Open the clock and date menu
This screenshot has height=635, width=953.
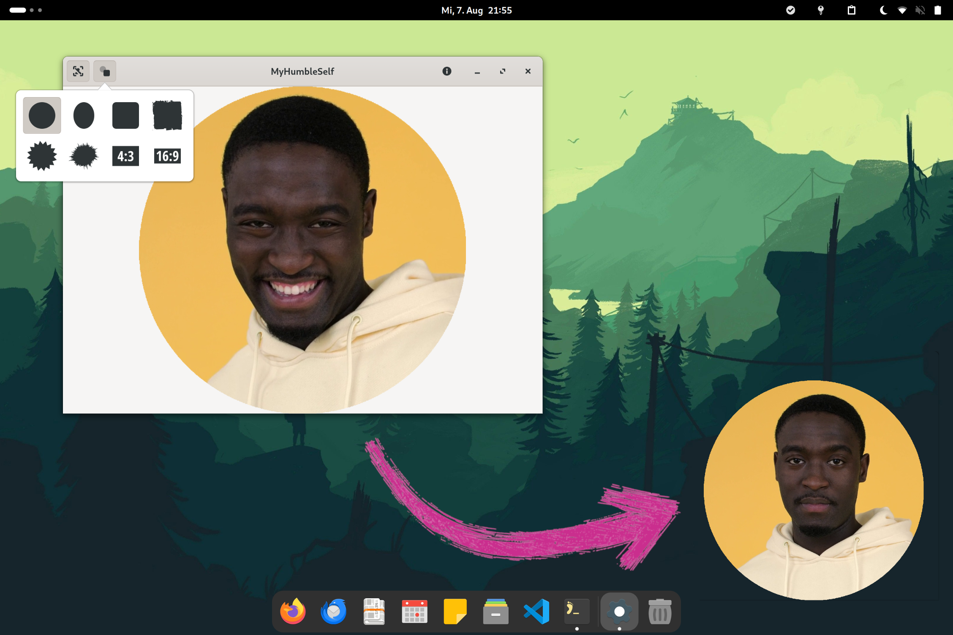[x=476, y=10]
